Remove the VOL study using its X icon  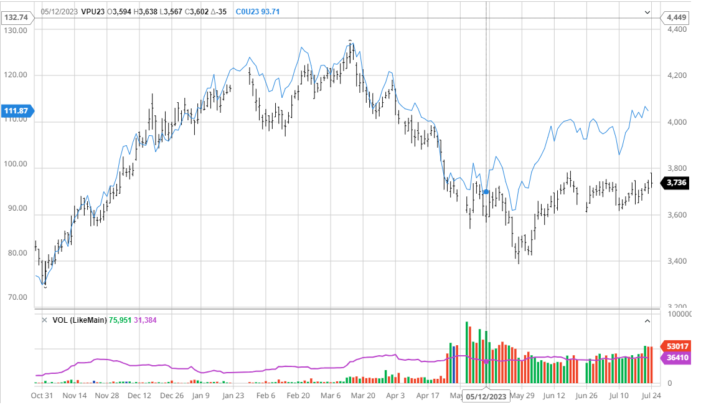[44, 320]
